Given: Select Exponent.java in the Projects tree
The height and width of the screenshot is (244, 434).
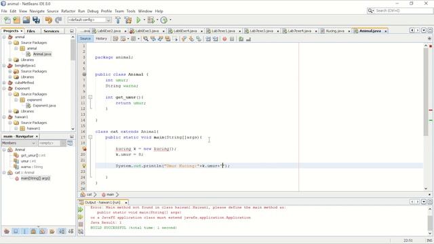Looking at the screenshot, I should pos(44,106).
